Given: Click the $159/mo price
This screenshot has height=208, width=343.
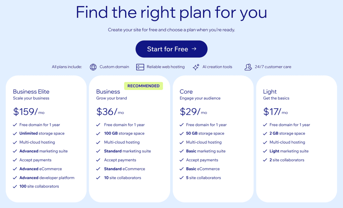Looking at the screenshot, I should [29, 112].
